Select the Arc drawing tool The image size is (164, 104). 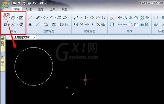(51, 17)
